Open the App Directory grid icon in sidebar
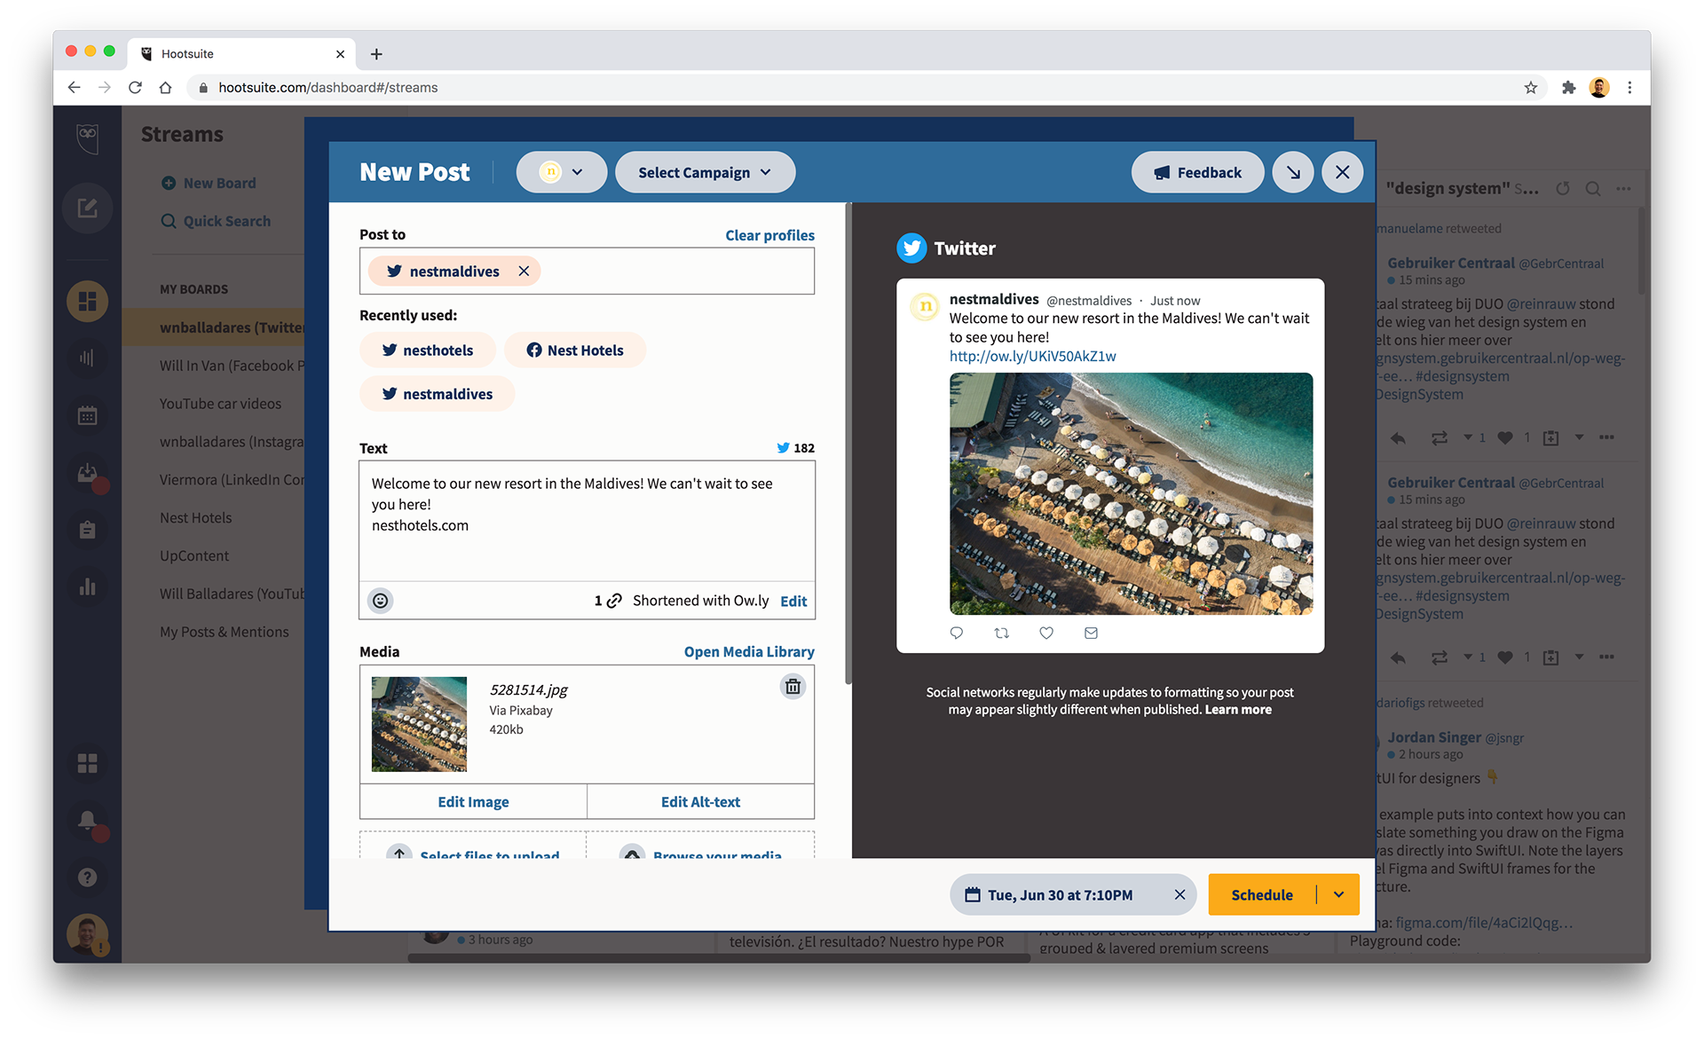This screenshot has width=1704, height=1039. tap(87, 763)
